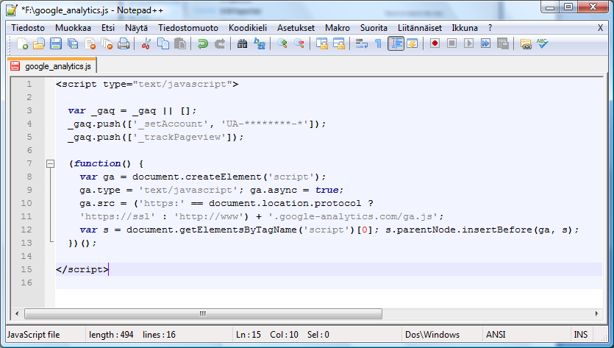Click the Open file folder icon
This screenshot has height=348, width=614.
pos(39,43)
